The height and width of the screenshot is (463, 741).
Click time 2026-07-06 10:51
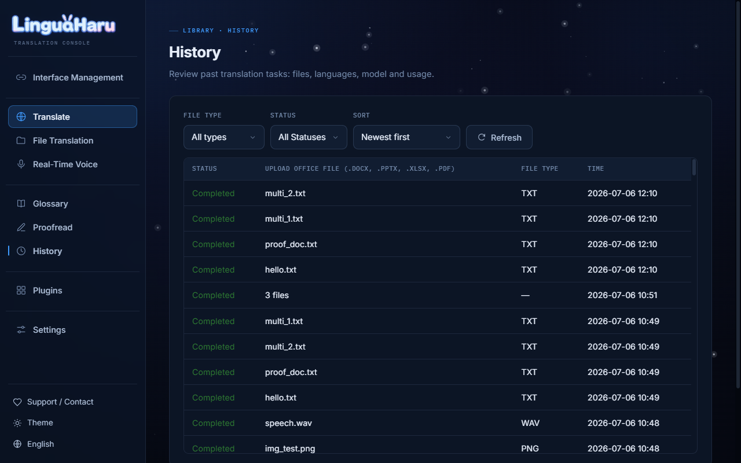click(x=622, y=295)
